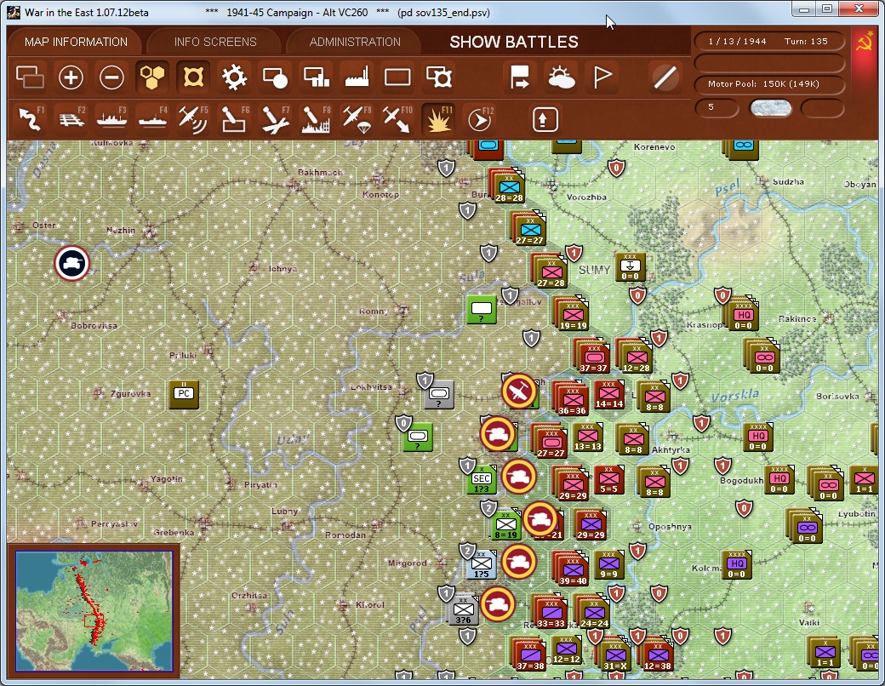Select the HQ counter near Rakitnoe

744,315
